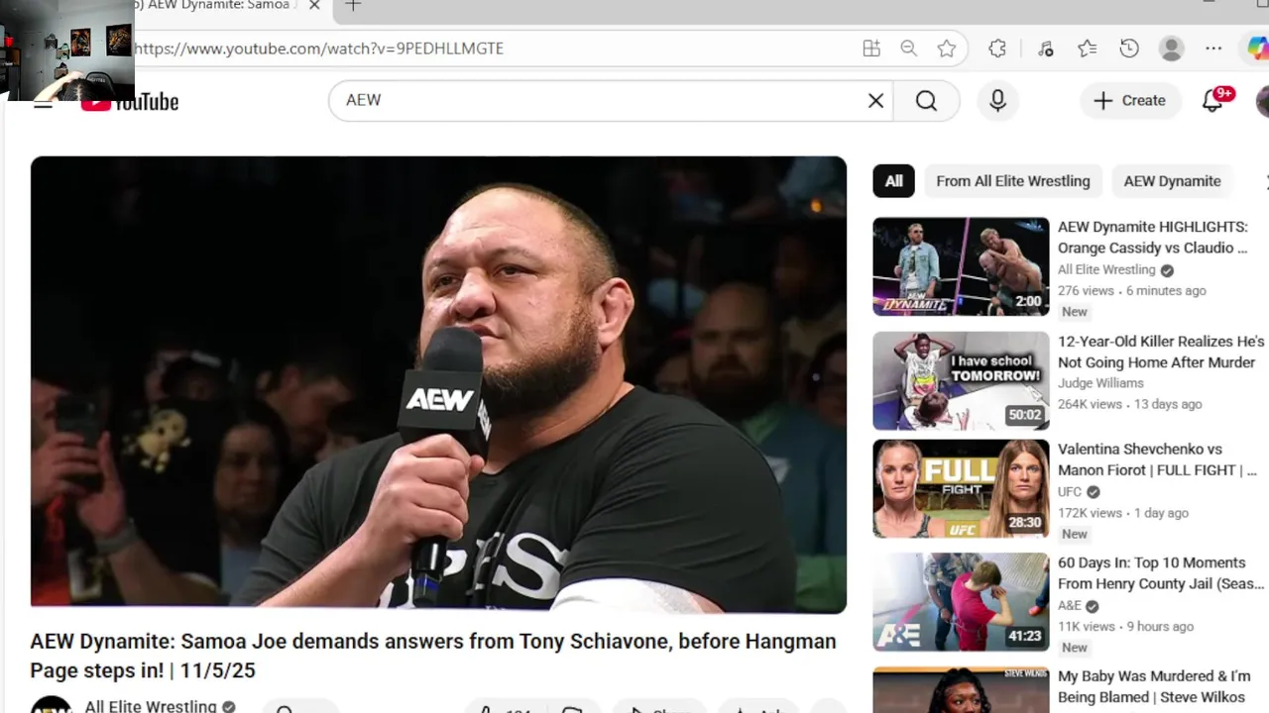Select the From All Elite Wrestling chip
The height and width of the screenshot is (713, 1269).
click(1013, 181)
